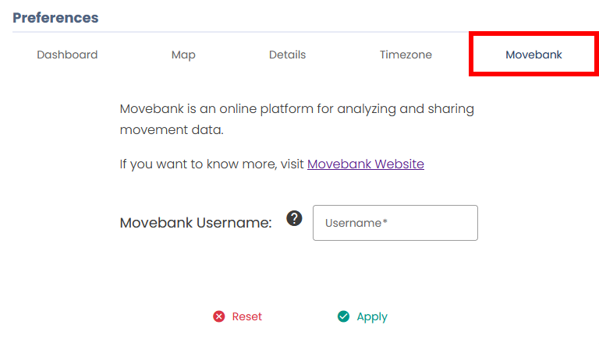Open the Movebank Website link
The width and height of the screenshot is (599, 346).
coord(366,164)
